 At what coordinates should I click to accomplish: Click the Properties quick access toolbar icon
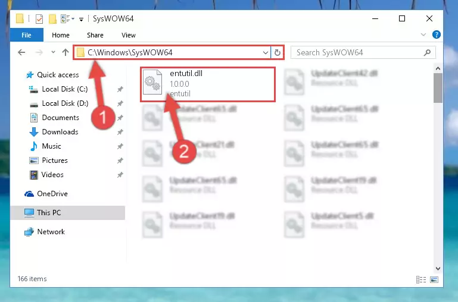39,19
